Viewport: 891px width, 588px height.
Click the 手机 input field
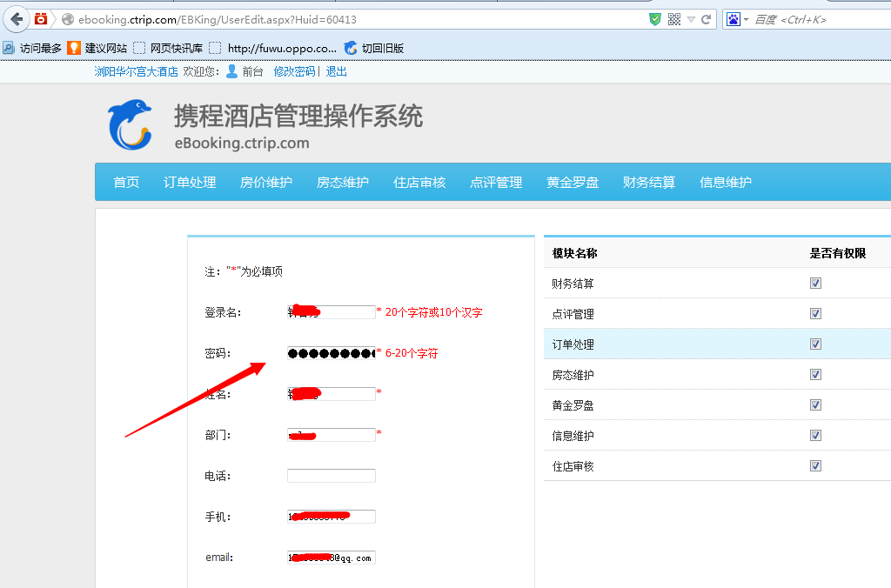coord(332,517)
